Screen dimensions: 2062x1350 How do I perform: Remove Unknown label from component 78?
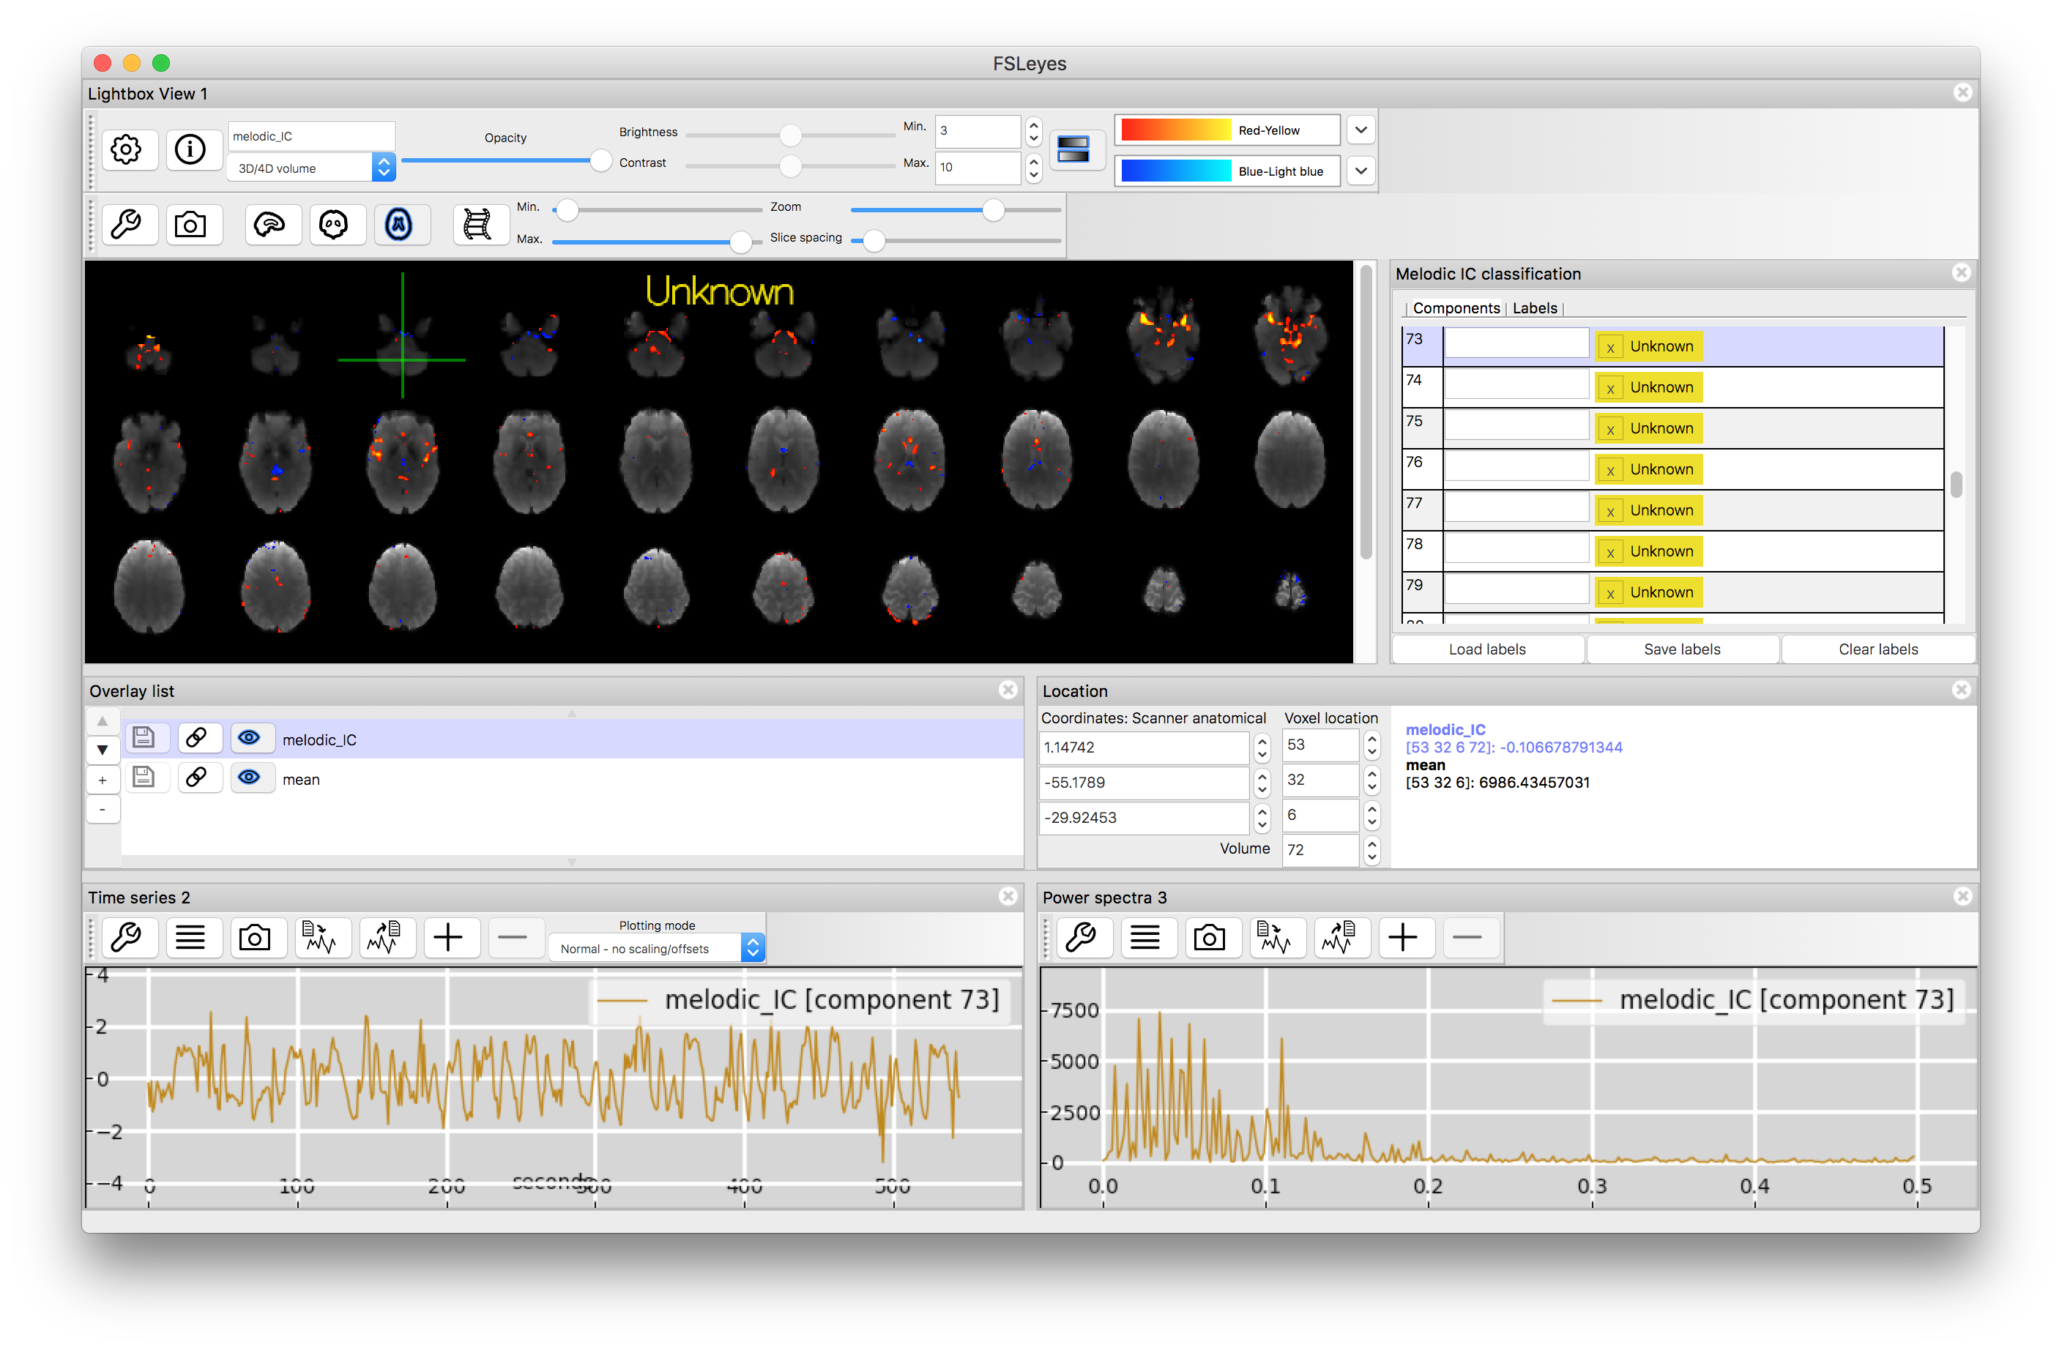[x=1609, y=553]
